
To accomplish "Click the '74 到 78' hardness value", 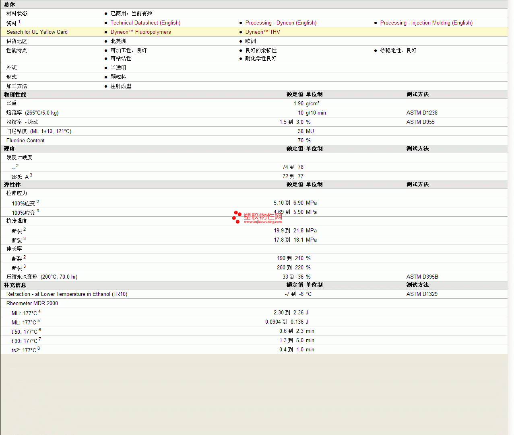I will (293, 167).
